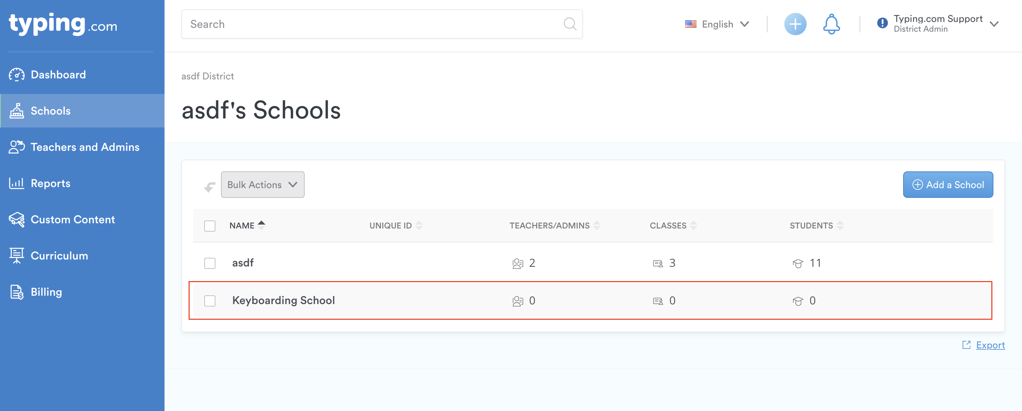
Task: Expand the English language dropdown
Action: point(717,24)
